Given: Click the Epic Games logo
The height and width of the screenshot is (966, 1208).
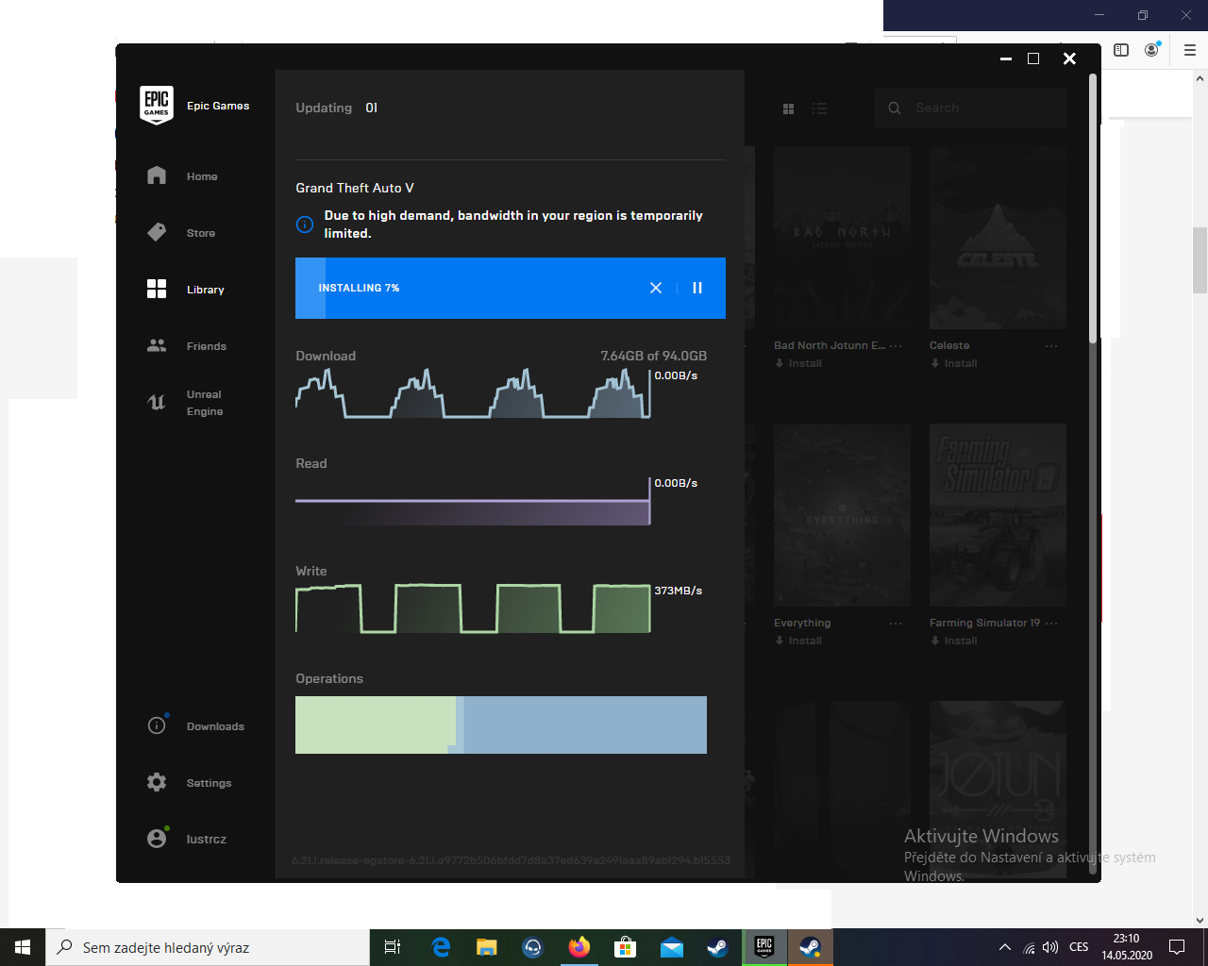Looking at the screenshot, I should tap(157, 106).
